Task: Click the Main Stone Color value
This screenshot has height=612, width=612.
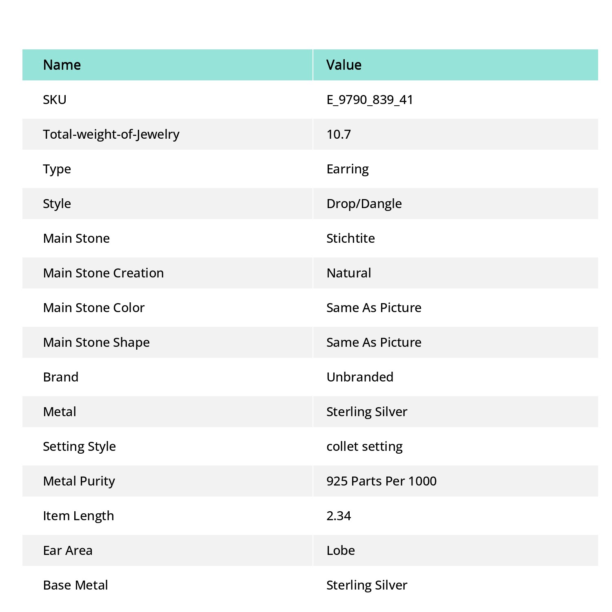Action: pyautogui.click(x=374, y=308)
